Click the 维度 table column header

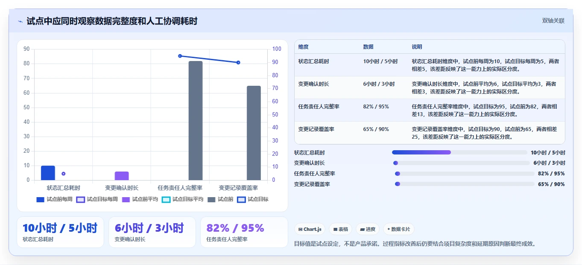click(x=303, y=47)
